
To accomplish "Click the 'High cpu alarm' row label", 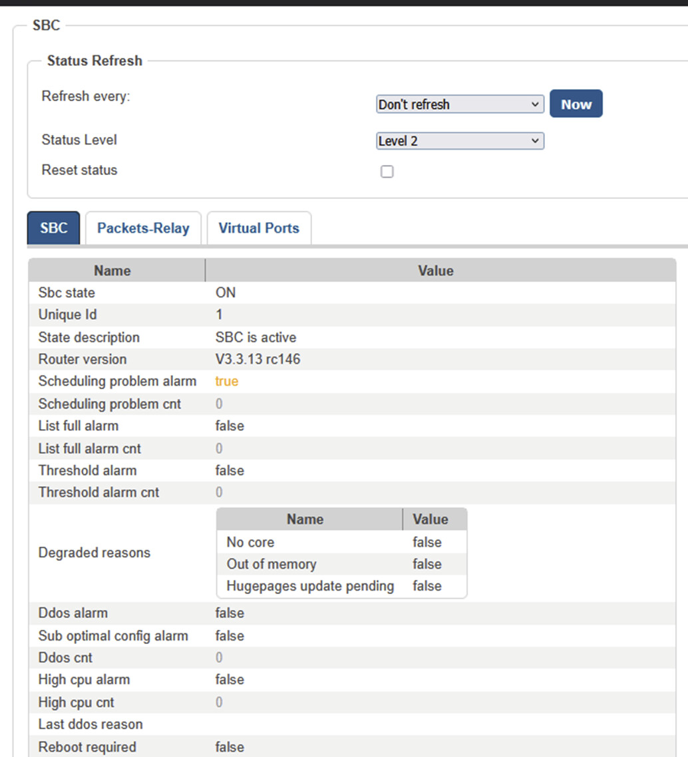I will click(84, 680).
